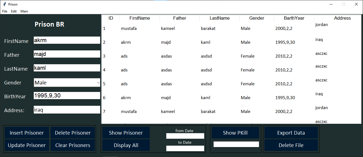Open the File menu
Image resolution: width=363 pixels, height=157 pixels.
5,11
